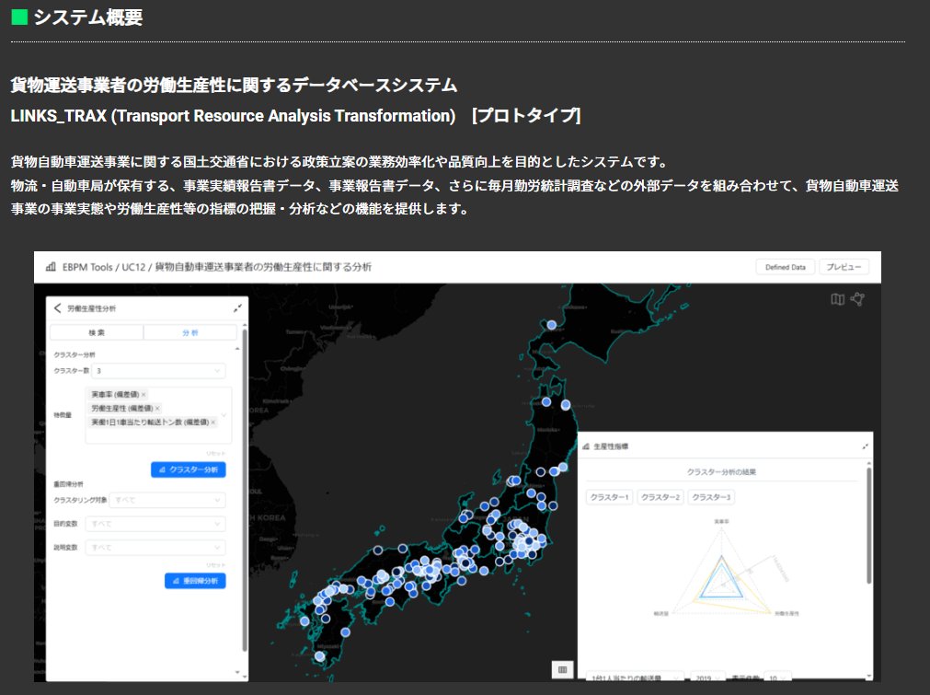Go back with the arrow beside 労働生産性分析

[58, 308]
